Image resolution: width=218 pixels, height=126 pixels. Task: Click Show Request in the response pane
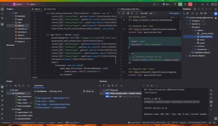click(150, 93)
